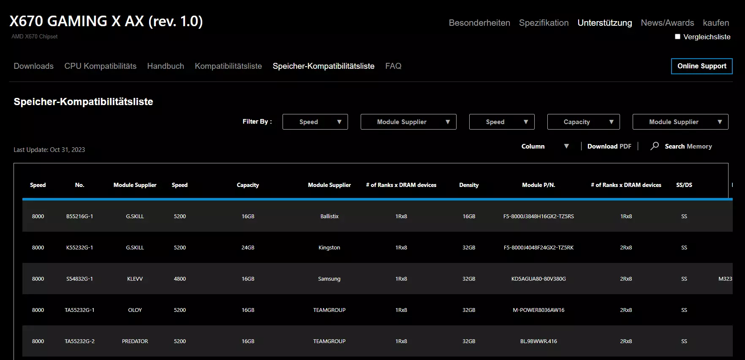Click the SS/DS column header
745x360 pixels.
tap(684, 185)
